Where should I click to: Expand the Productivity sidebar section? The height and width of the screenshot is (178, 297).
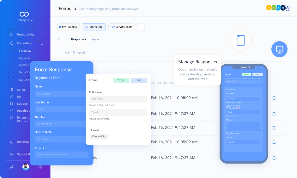coord(42,35)
